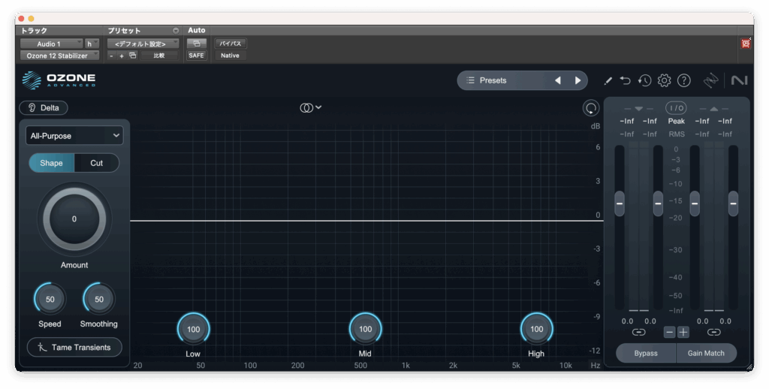This screenshot has height=389, width=769.
Task: Open the Audio 1 track selector
Action: point(51,44)
